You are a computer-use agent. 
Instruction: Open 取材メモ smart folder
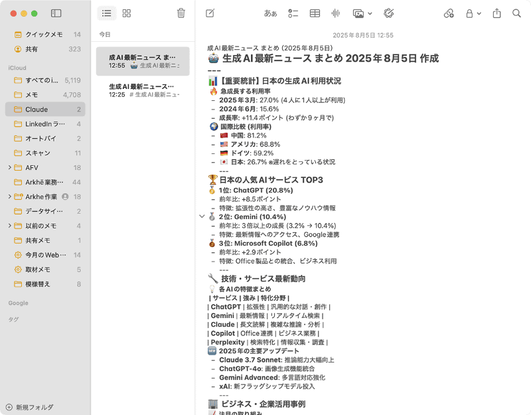tap(45, 270)
